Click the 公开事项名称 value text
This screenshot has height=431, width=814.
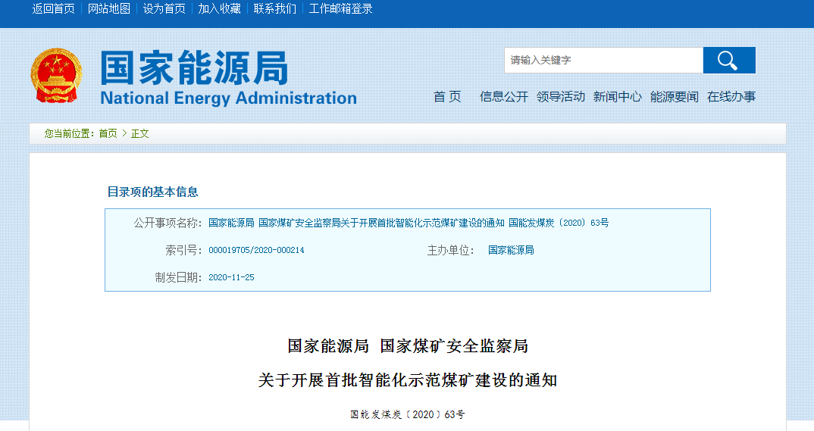pos(409,223)
